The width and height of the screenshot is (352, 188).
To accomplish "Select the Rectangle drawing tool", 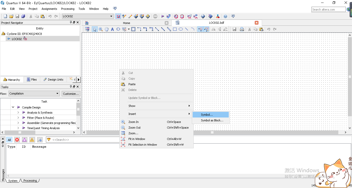I will (x=175, y=29).
